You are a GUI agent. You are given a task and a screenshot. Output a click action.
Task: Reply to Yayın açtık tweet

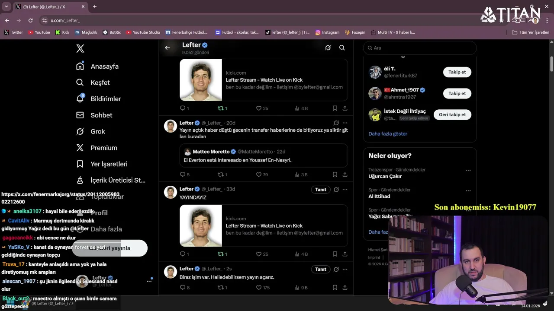pyautogui.click(x=184, y=175)
